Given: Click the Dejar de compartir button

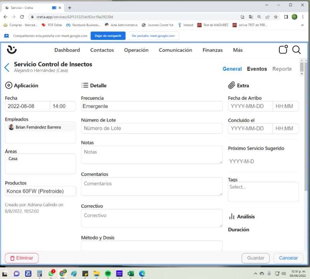Looking at the screenshot, I should click(108, 36).
